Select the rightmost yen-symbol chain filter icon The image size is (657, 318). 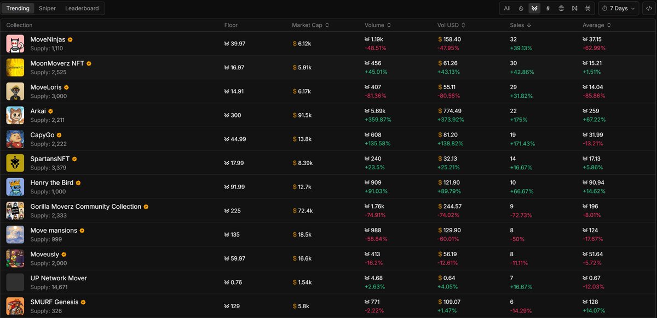coord(587,8)
